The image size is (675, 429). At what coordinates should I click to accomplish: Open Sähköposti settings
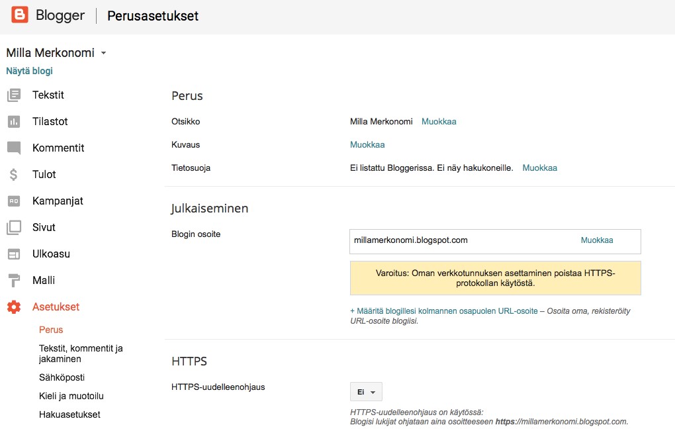62,378
